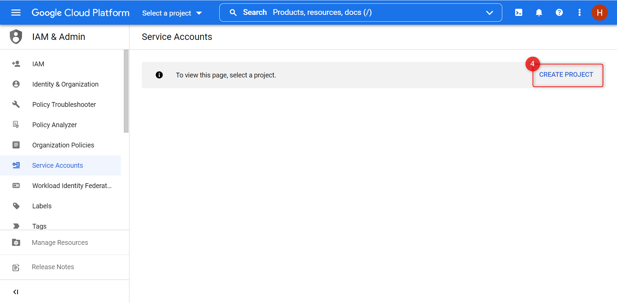Open the three-dot settings menu
This screenshot has width=617, height=303.
click(579, 13)
